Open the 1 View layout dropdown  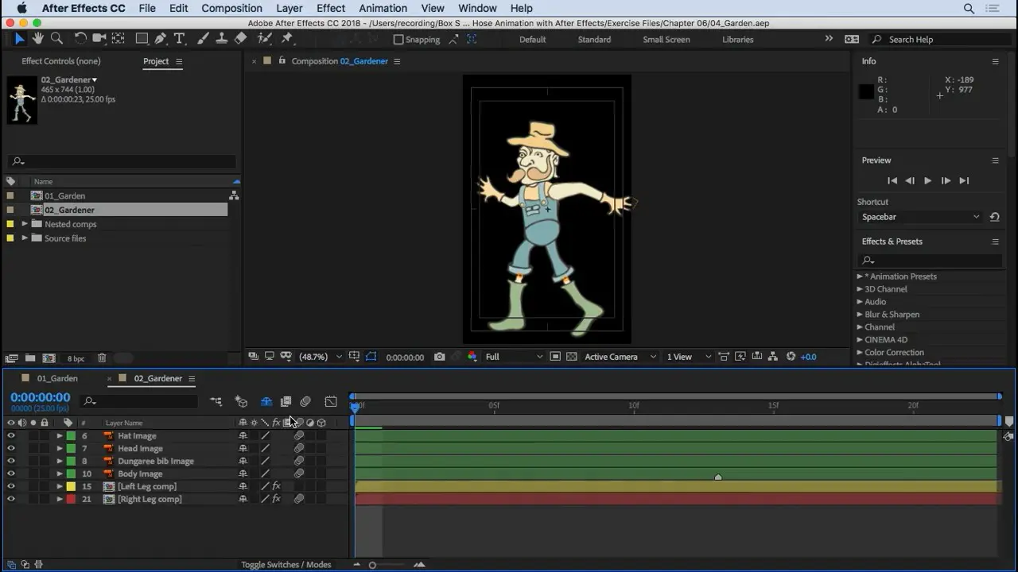coord(689,357)
